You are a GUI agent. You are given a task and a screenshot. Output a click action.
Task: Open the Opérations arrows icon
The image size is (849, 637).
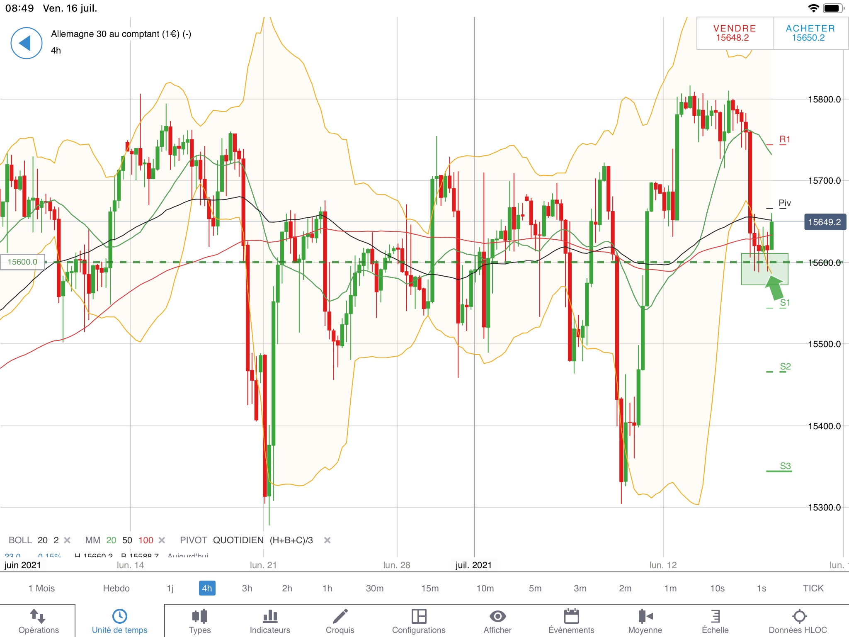(x=38, y=617)
